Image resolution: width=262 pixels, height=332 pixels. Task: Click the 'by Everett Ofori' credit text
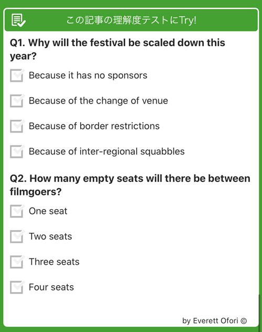click(210, 320)
